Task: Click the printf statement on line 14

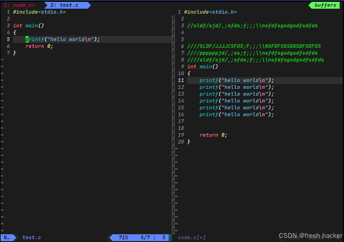Action: (x=237, y=101)
